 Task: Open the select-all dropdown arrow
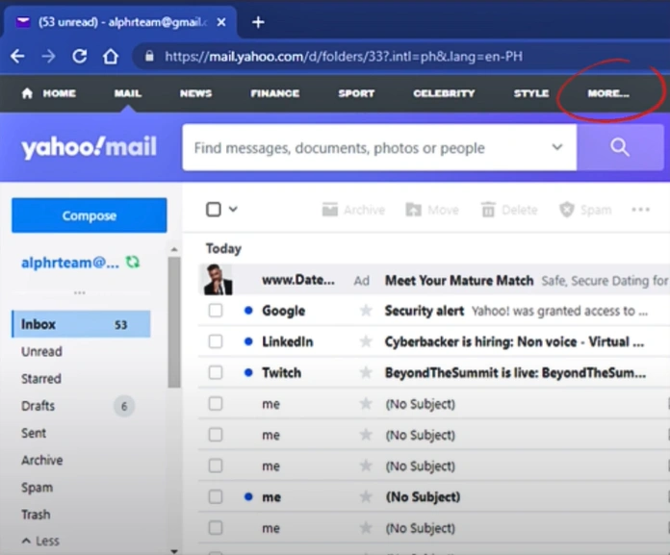coord(233,209)
